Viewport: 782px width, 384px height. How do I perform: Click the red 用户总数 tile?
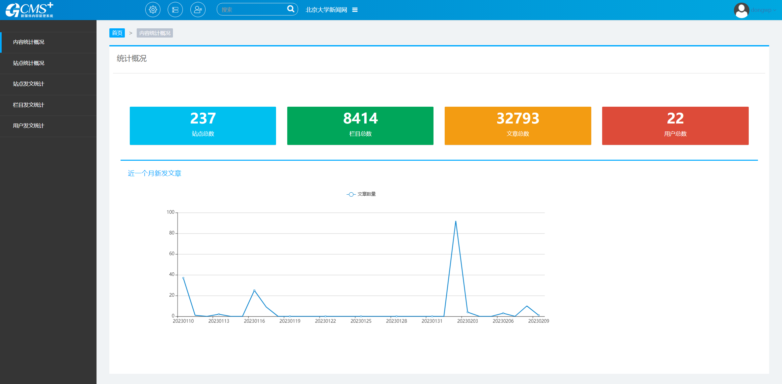(x=675, y=126)
